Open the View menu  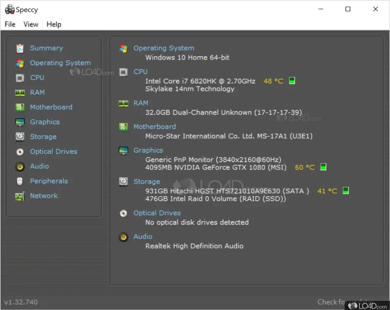click(31, 24)
